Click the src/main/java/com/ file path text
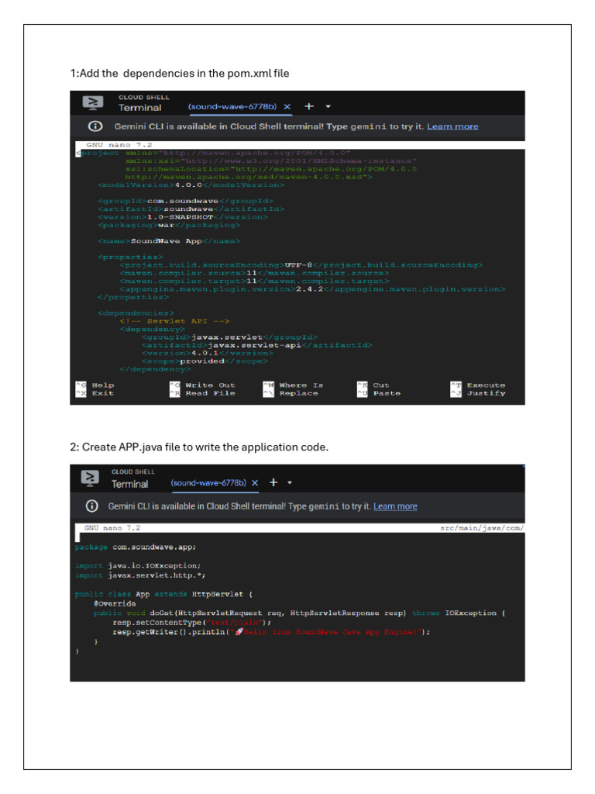This screenshot has height=794, width=595. click(x=482, y=527)
